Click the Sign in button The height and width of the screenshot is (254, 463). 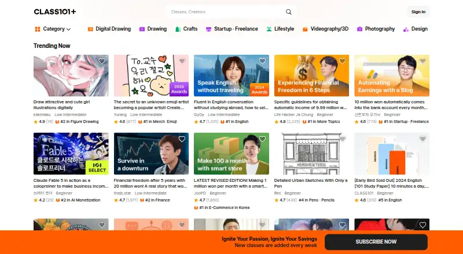tap(418, 12)
